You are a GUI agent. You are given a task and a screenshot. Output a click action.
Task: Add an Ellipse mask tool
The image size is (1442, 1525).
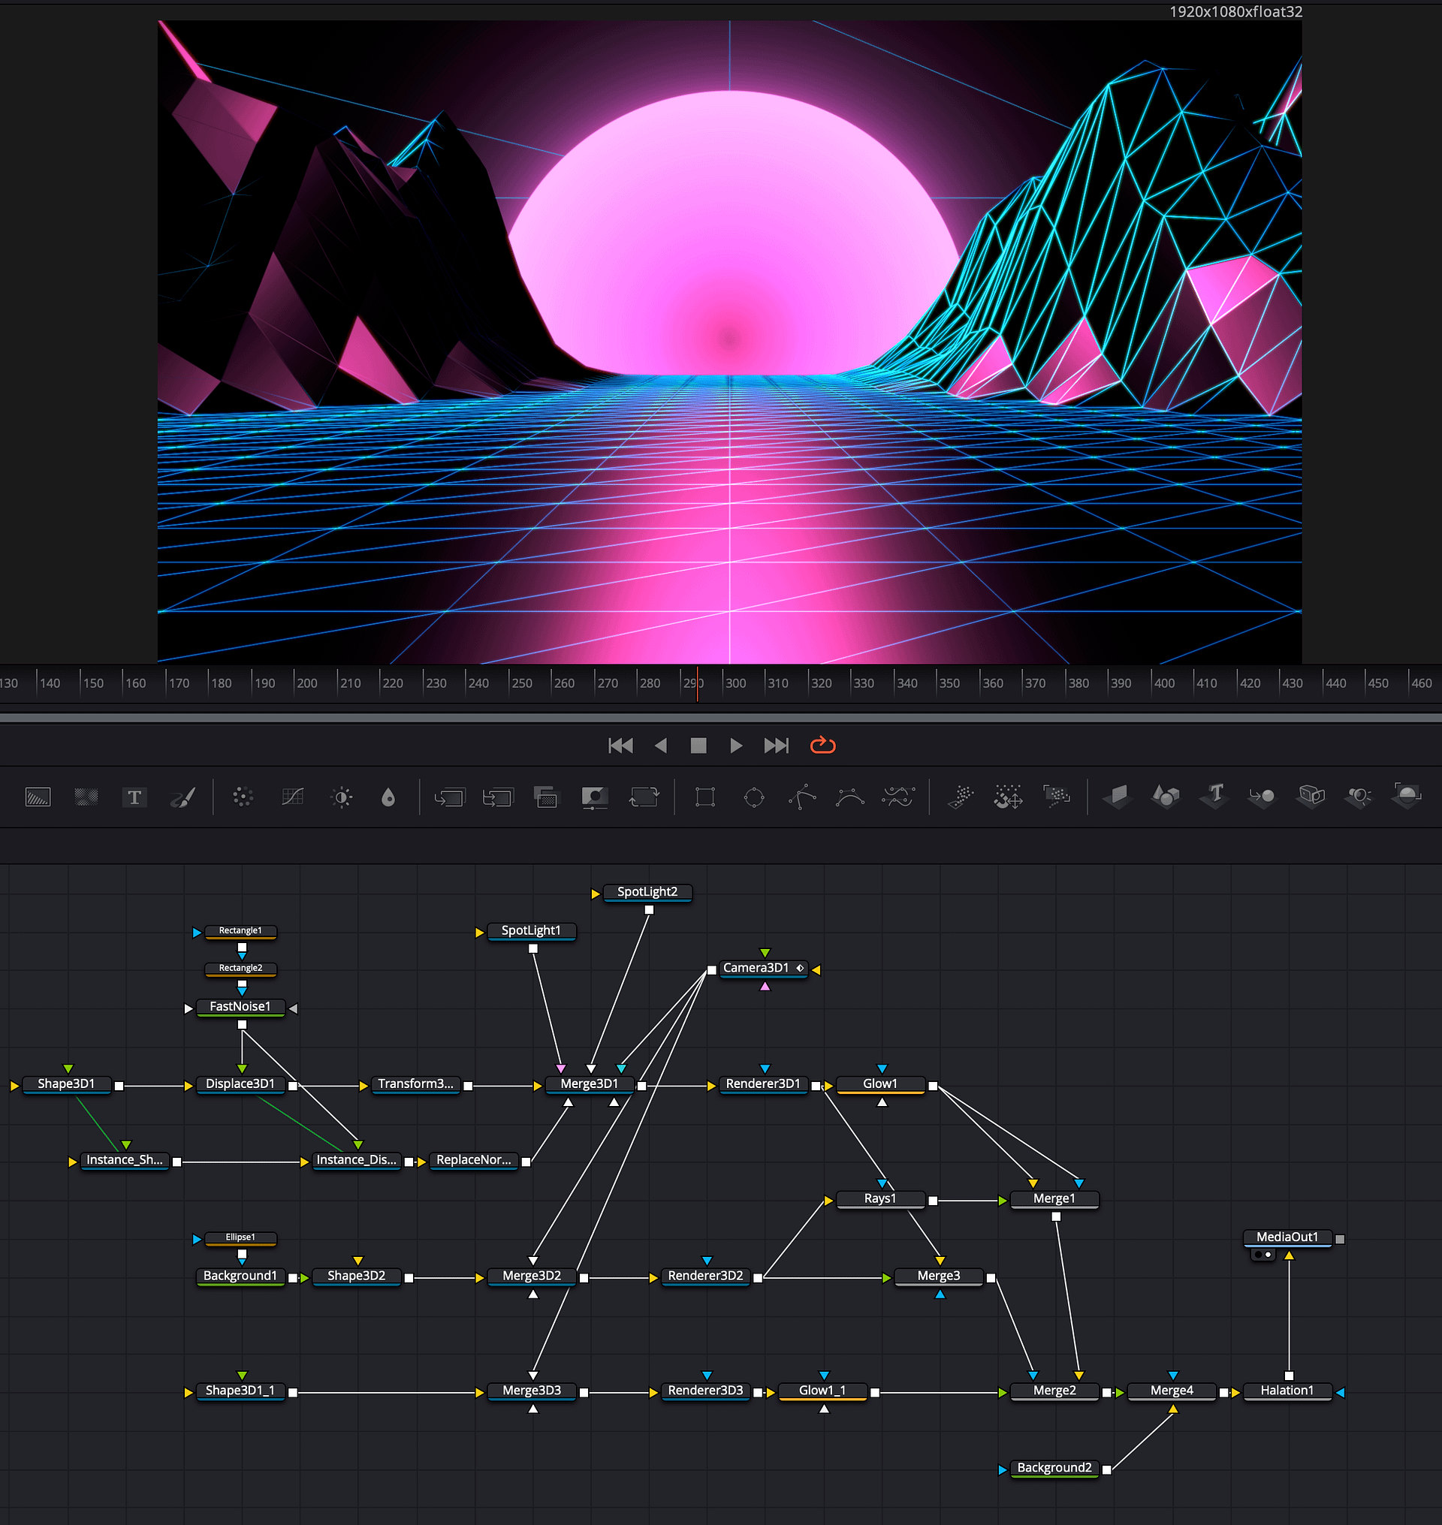(x=754, y=797)
